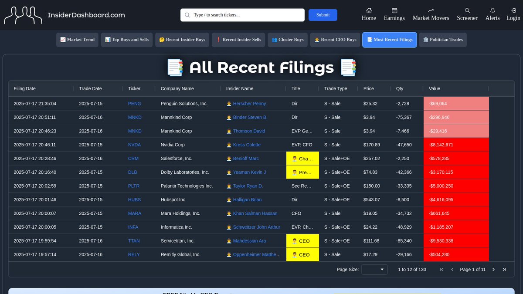Open the Page Size dropdown
Screen dimensions: 523x294
[374, 270]
